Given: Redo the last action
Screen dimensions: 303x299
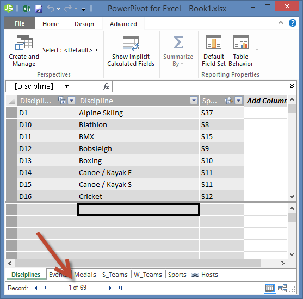Looking at the screenshot, I should click(68, 9).
